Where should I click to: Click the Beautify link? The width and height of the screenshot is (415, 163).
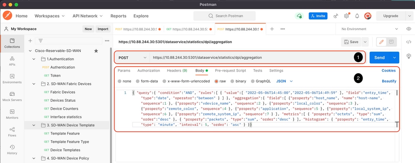point(389,81)
